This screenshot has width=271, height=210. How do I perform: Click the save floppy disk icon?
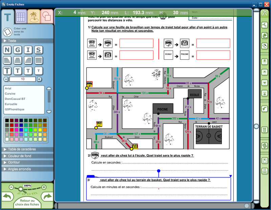pos(265,160)
